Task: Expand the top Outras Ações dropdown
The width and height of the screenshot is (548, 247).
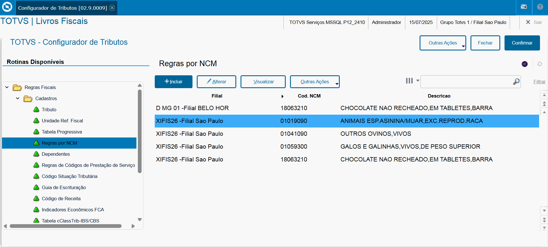Action: (x=442, y=43)
